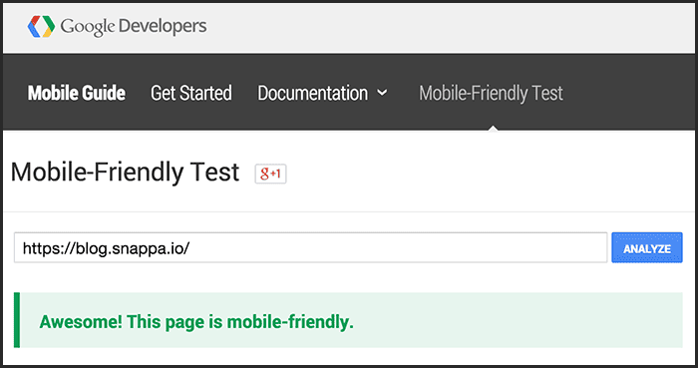Open the Documentation menu item
The width and height of the screenshot is (698, 368).
tap(313, 93)
